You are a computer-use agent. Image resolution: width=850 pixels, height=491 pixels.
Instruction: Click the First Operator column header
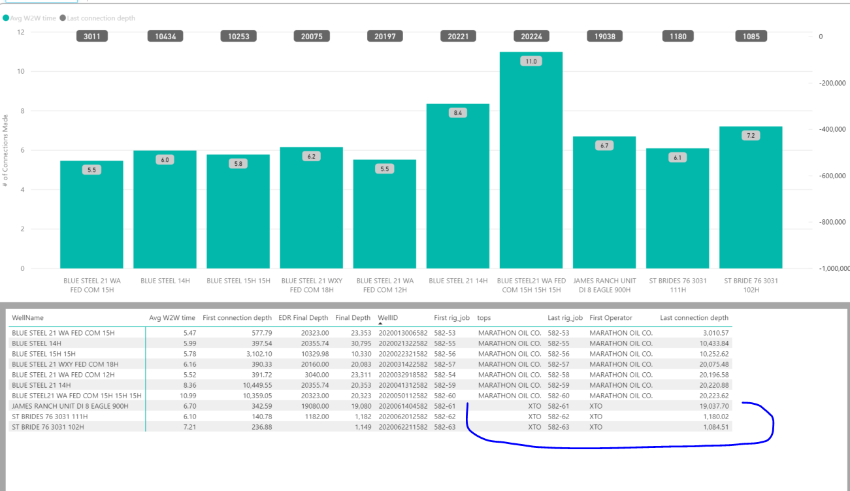[611, 318]
